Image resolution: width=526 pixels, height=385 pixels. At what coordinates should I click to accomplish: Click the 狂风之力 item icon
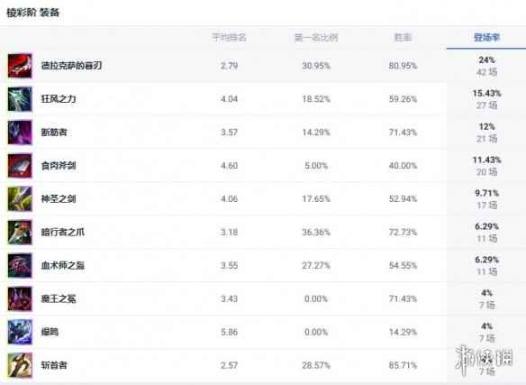20,99
